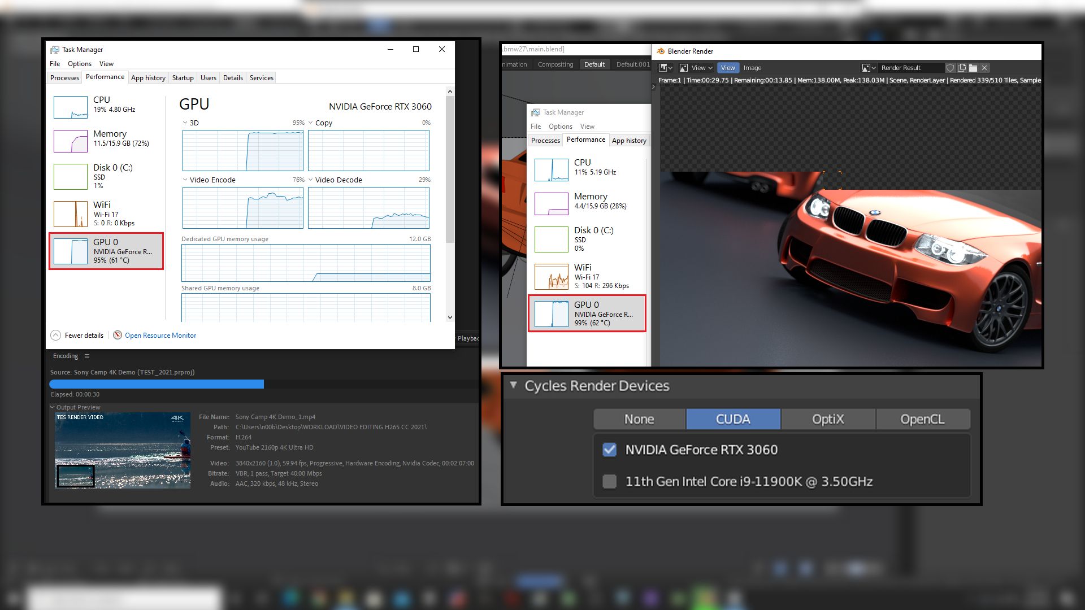The height and width of the screenshot is (610, 1085).
Task: Select GPU 0 in the performance sidebar
Action: (x=106, y=251)
